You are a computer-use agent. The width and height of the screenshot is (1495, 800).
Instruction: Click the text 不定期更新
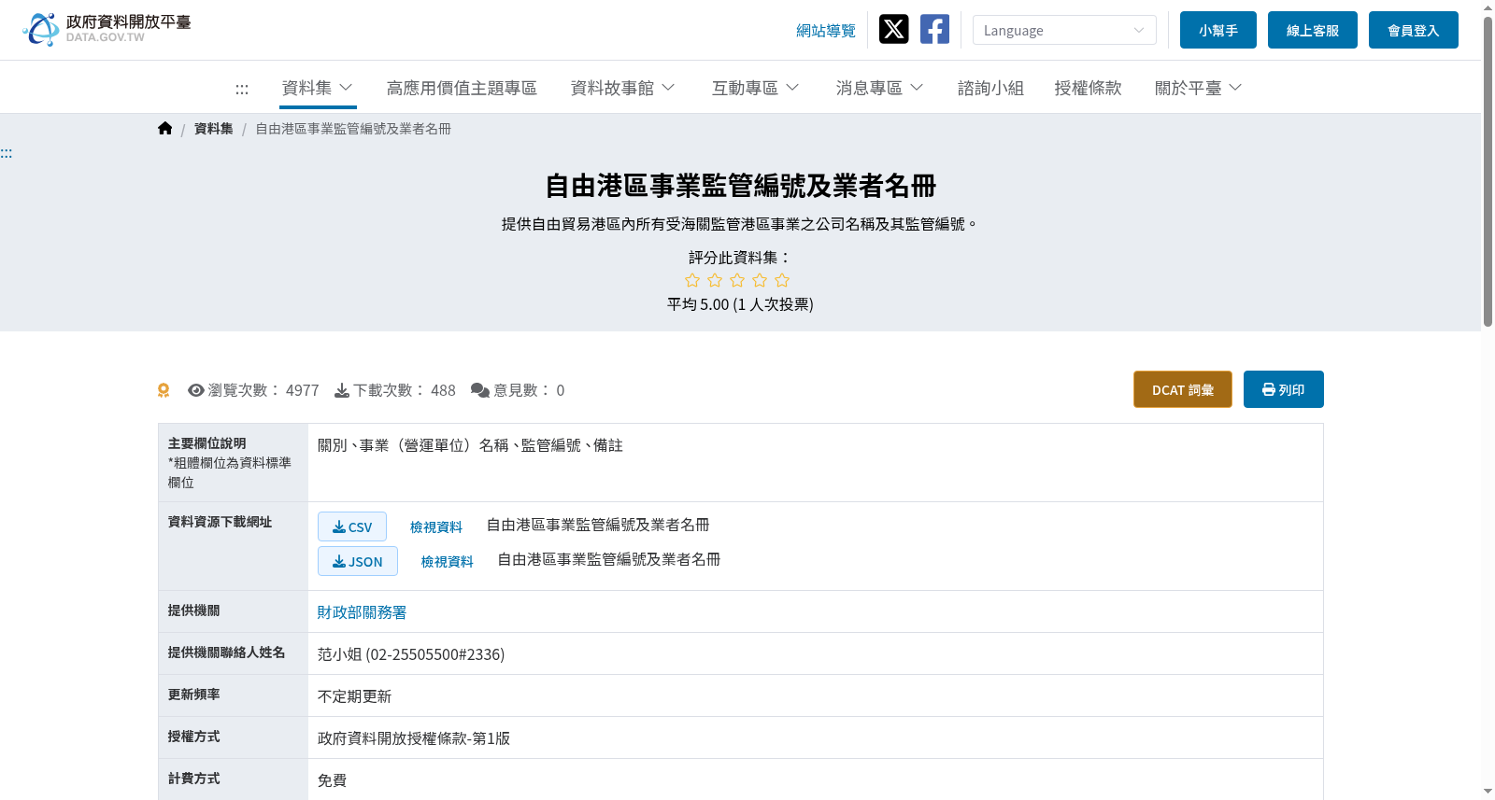coord(355,696)
